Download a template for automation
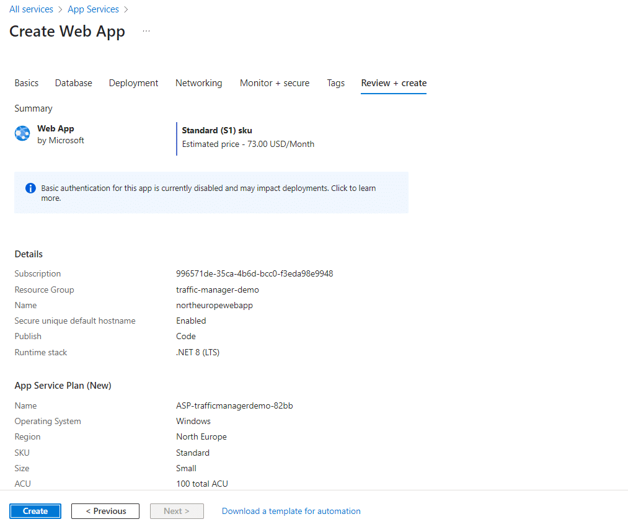 [x=291, y=511]
